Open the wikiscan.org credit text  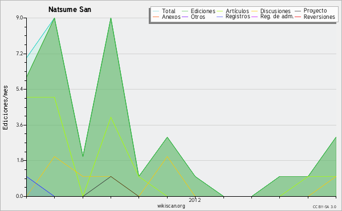click(171, 206)
